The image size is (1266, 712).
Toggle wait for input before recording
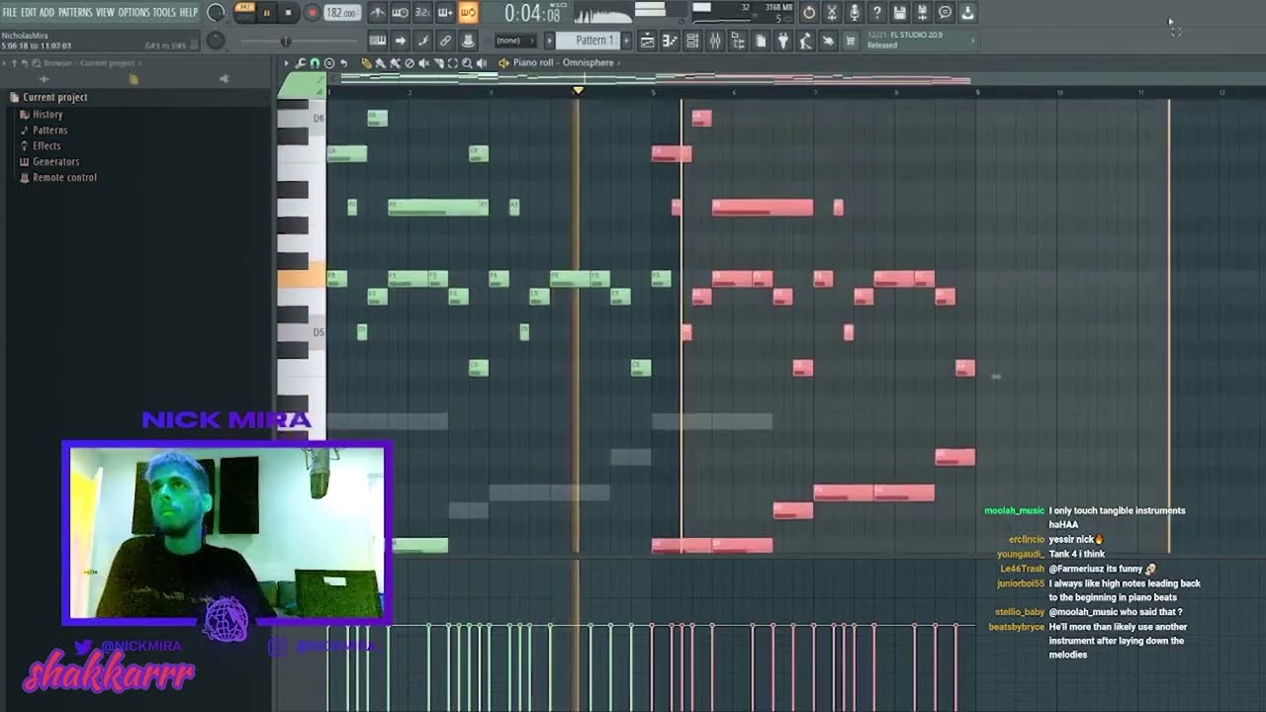tap(400, 13)
